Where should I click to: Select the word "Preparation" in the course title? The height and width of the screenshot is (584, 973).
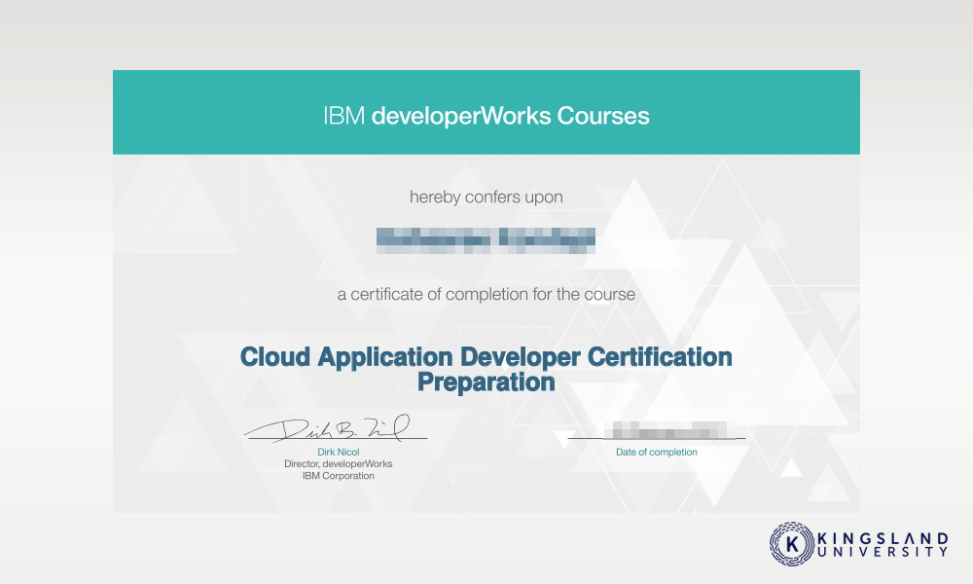click(486, 383)
